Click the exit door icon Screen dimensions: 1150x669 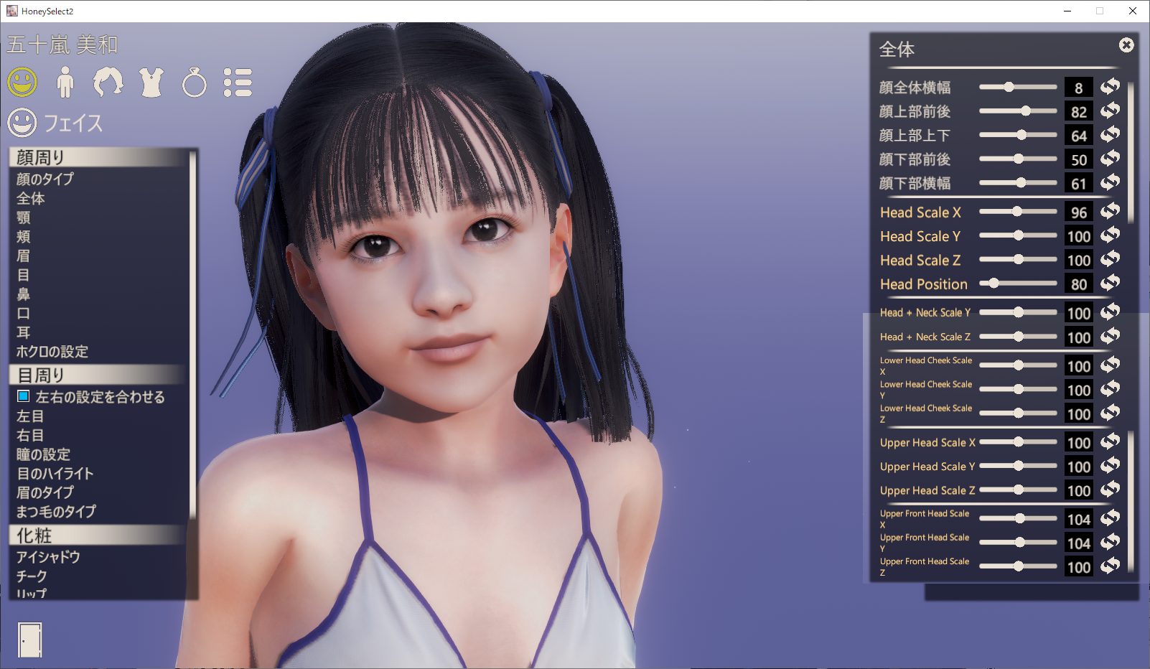pyautogui.click(x=30, y=640)
